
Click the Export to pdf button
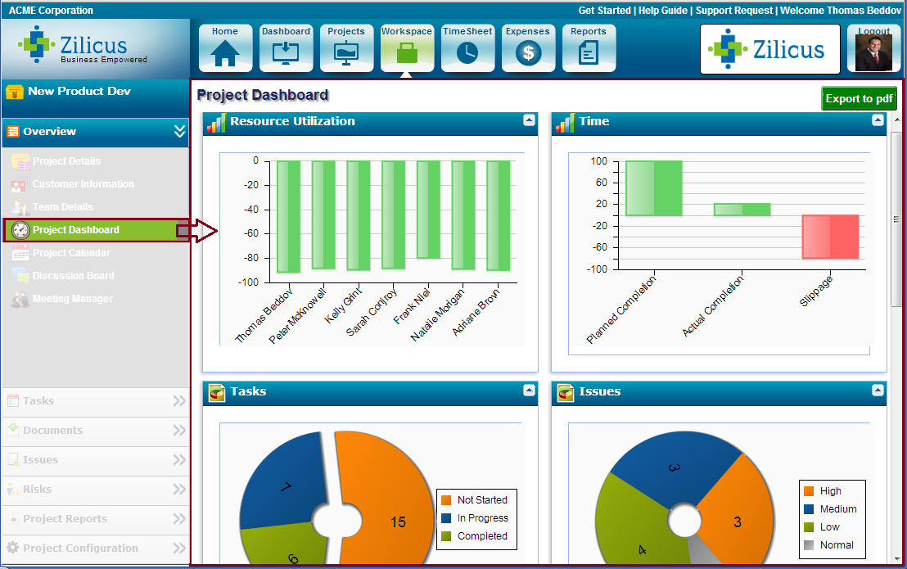(859, 98)
